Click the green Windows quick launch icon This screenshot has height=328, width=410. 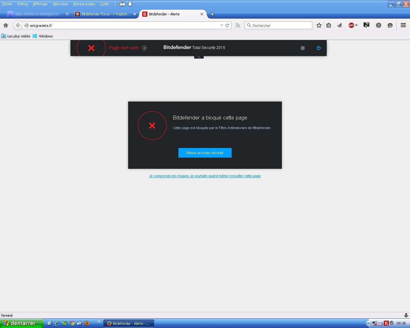click(65, 323)
